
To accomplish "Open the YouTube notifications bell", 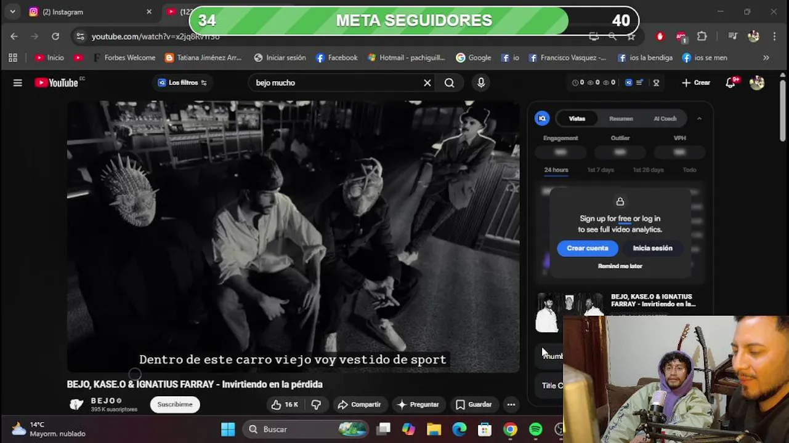I will (x=731, y=82).
